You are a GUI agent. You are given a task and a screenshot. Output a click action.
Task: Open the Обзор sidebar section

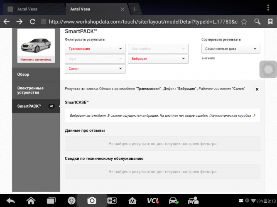tap(36, 75)
